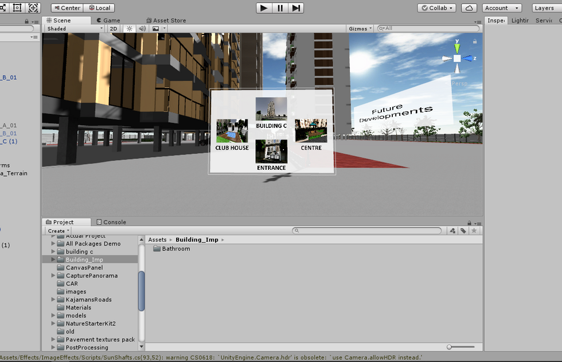Toggle scene lighting sun icon
This screenshot has height=362, width=562.
(x=130, y=29)
